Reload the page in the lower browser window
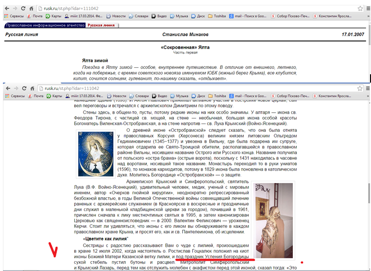Image resolution: width=371 pixels, height=271 pixels. pos(24,89)
